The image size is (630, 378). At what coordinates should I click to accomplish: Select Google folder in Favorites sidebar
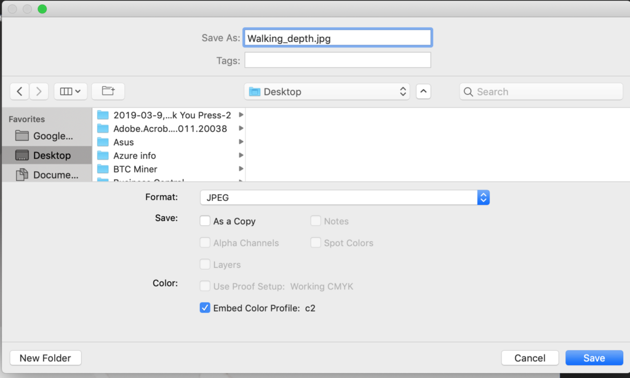[x=47, y=136]
